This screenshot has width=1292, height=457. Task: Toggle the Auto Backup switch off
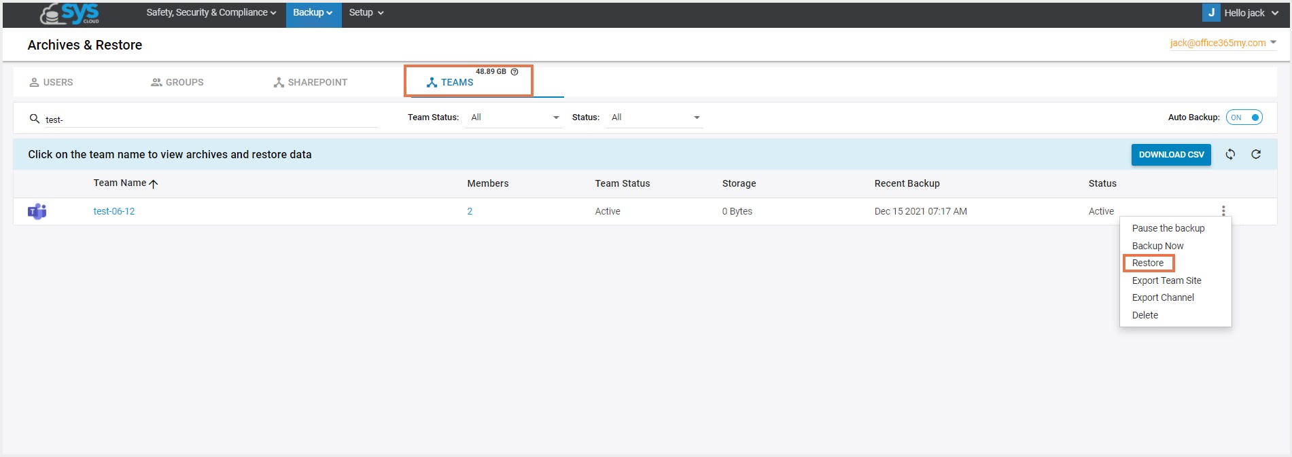(1244, 117)
